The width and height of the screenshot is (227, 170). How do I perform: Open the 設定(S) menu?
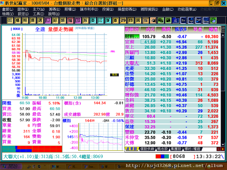[23, 14]
